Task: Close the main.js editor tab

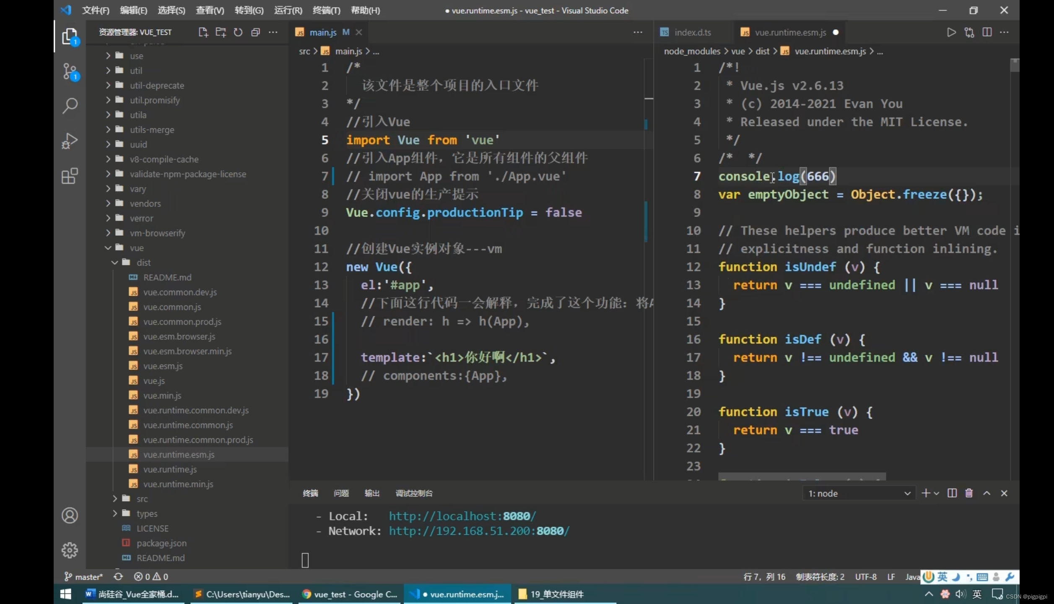Action: coord(359,32)
